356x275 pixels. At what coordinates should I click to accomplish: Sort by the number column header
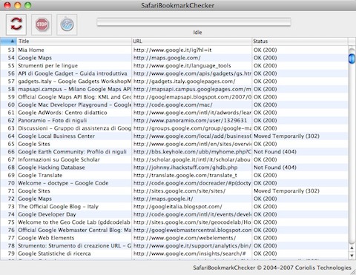pos(8,42)
